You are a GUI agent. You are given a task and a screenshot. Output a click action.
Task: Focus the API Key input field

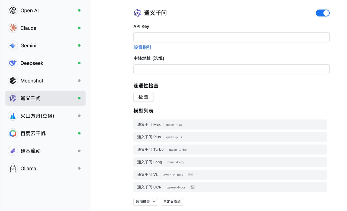click(x=232, y=37)
